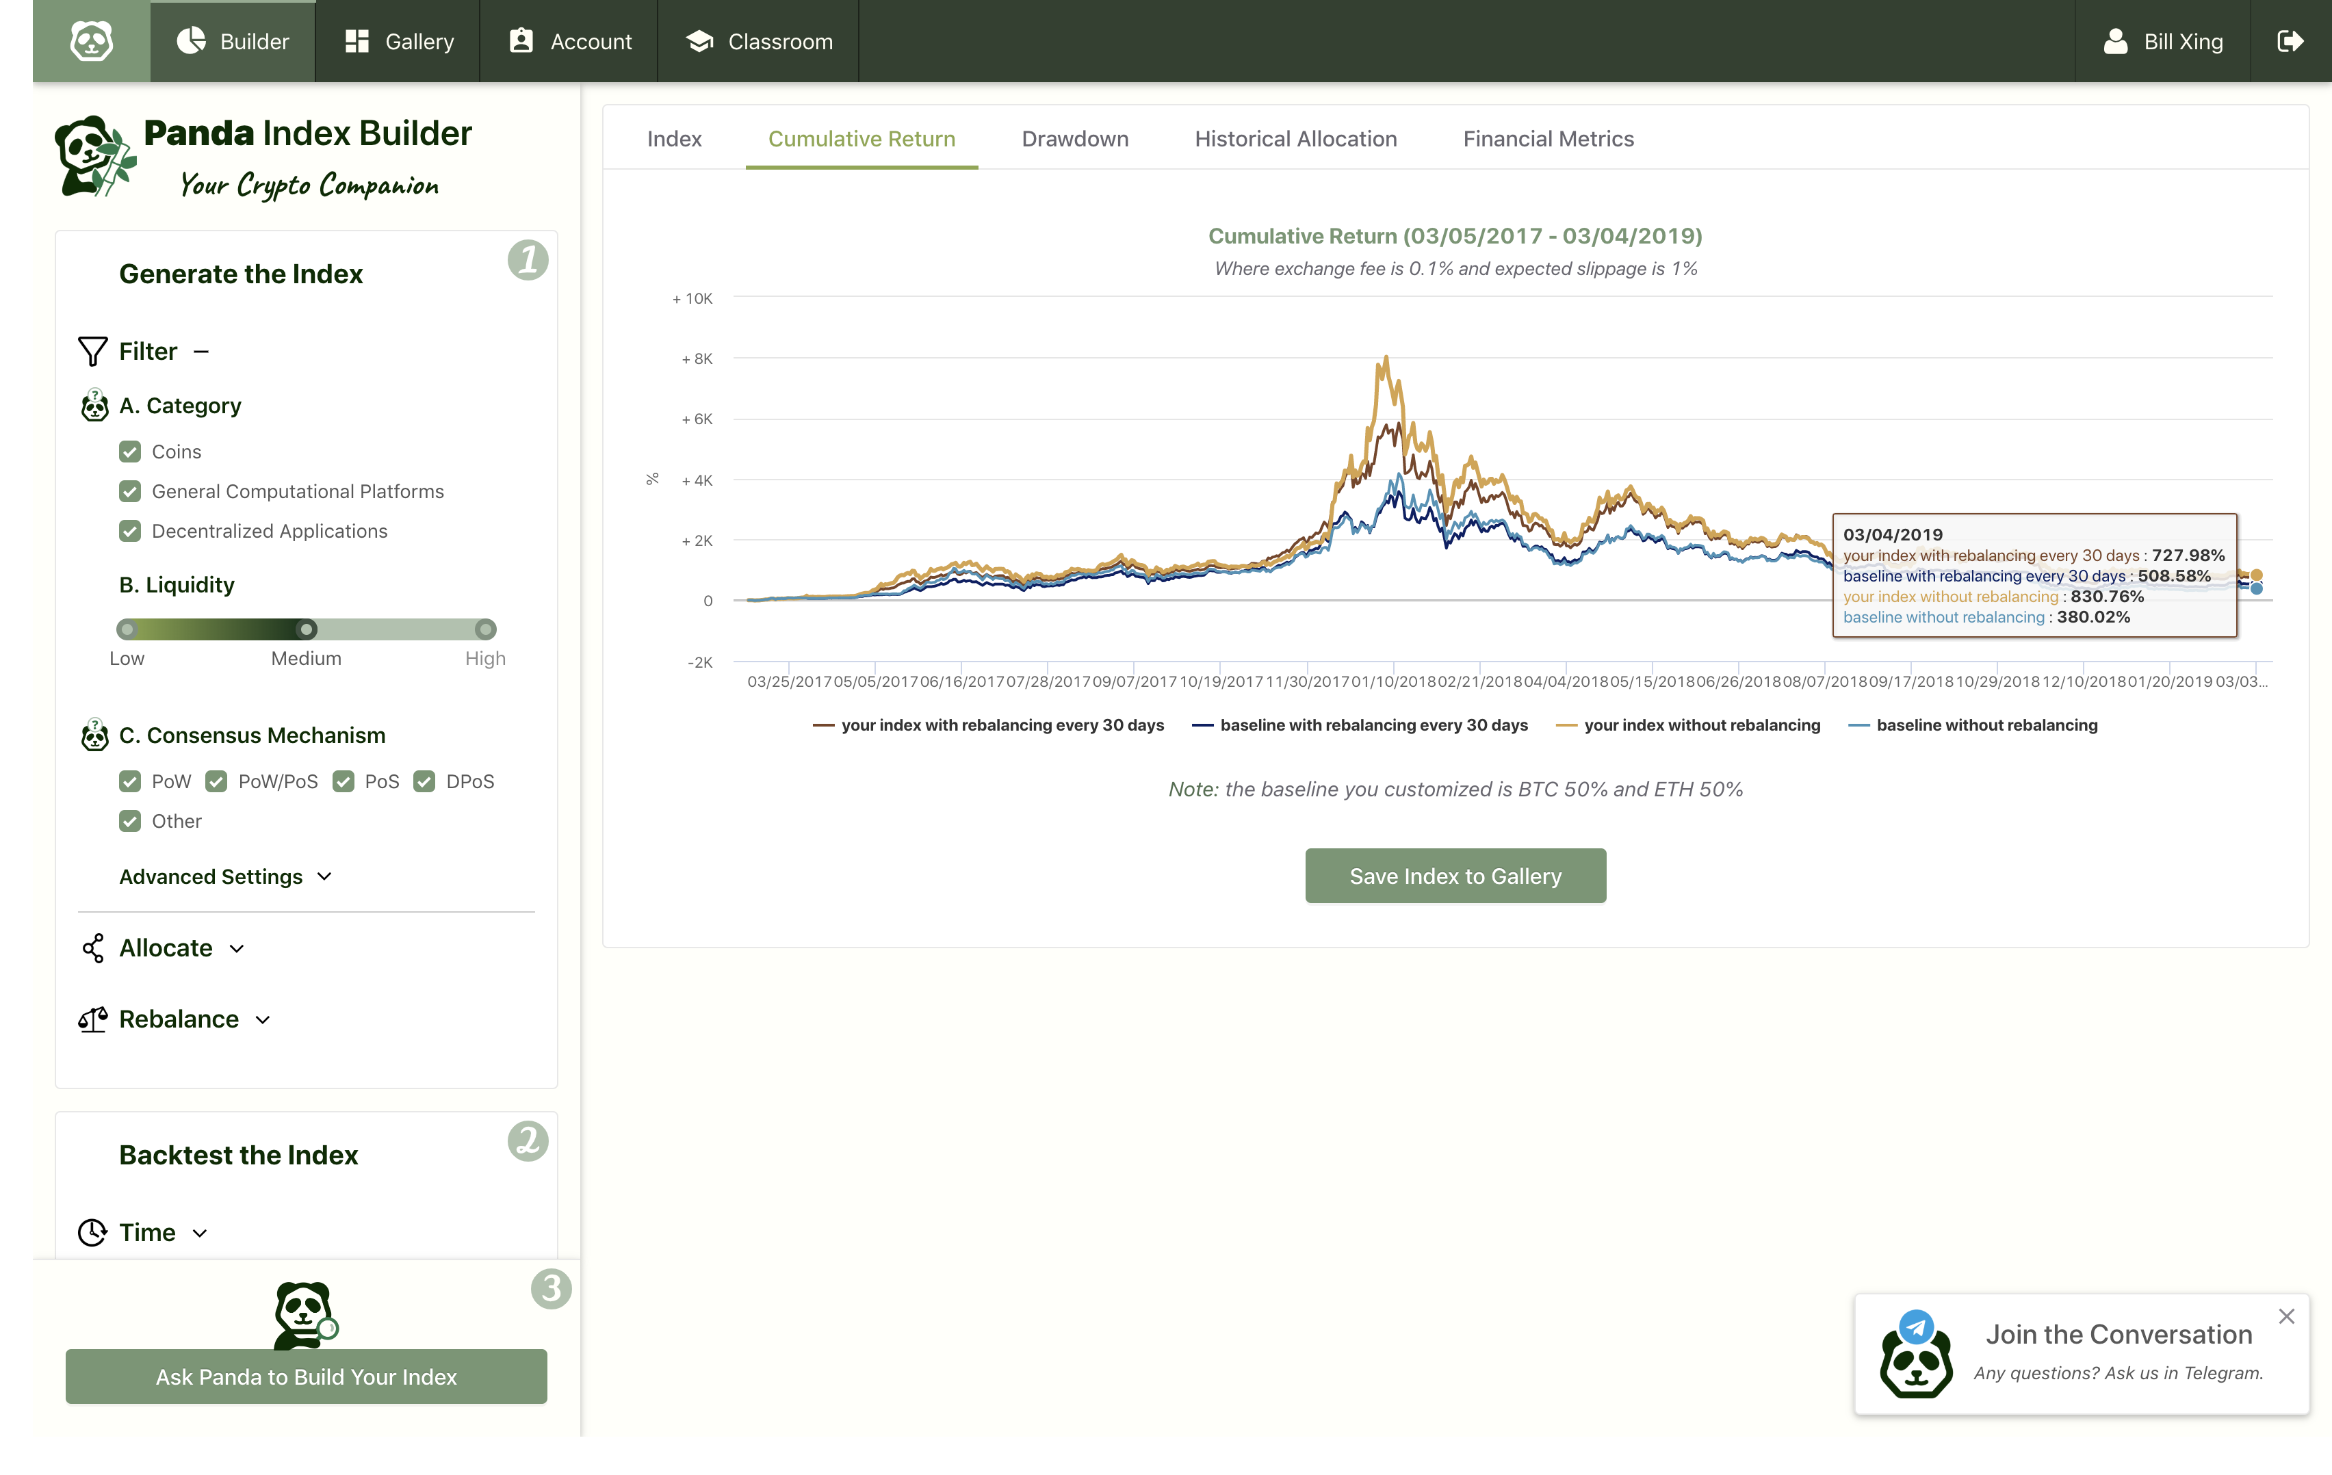Open the Financial Metrics tab

tap(1548, 138)
